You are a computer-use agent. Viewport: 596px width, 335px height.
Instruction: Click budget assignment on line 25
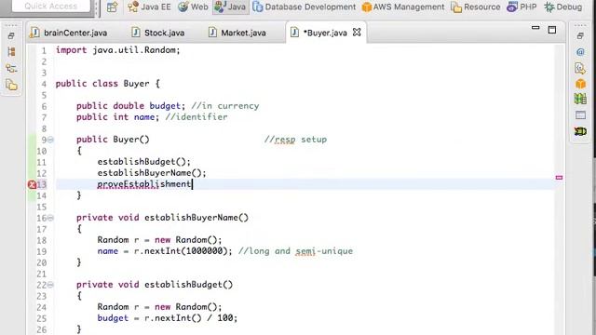click(168, 318)
